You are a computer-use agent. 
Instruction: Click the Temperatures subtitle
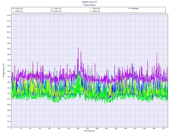(89, 5)
